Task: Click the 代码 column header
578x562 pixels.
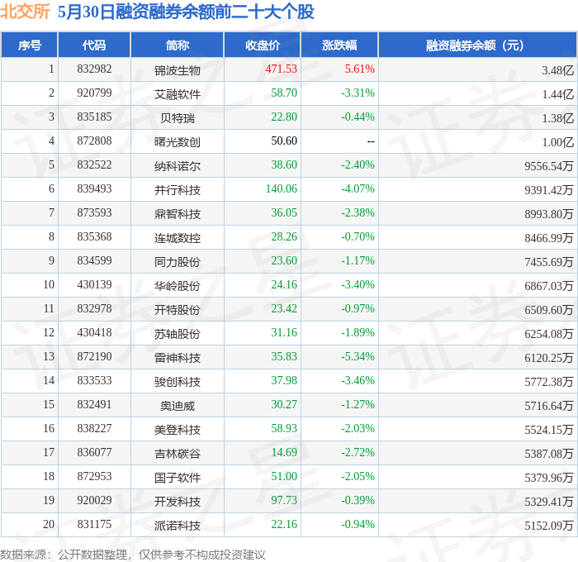Action: (94, 45)
